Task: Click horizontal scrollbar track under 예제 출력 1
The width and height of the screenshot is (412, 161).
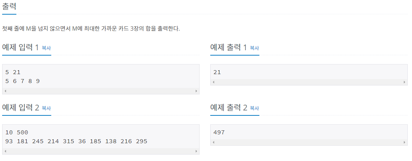Action: (309, 82)
